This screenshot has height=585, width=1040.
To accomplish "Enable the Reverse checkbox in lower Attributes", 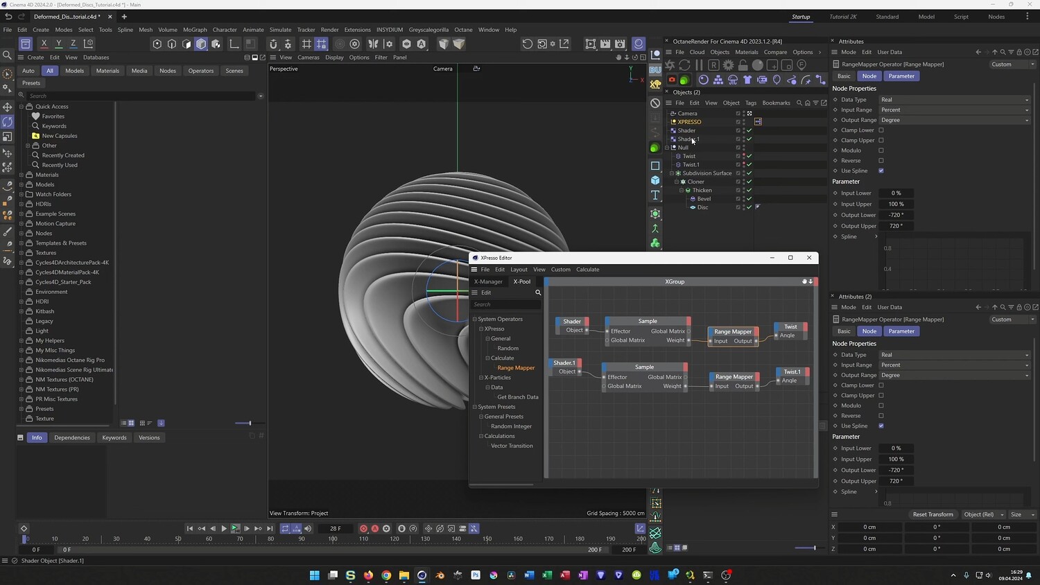I will click(881, 416).
